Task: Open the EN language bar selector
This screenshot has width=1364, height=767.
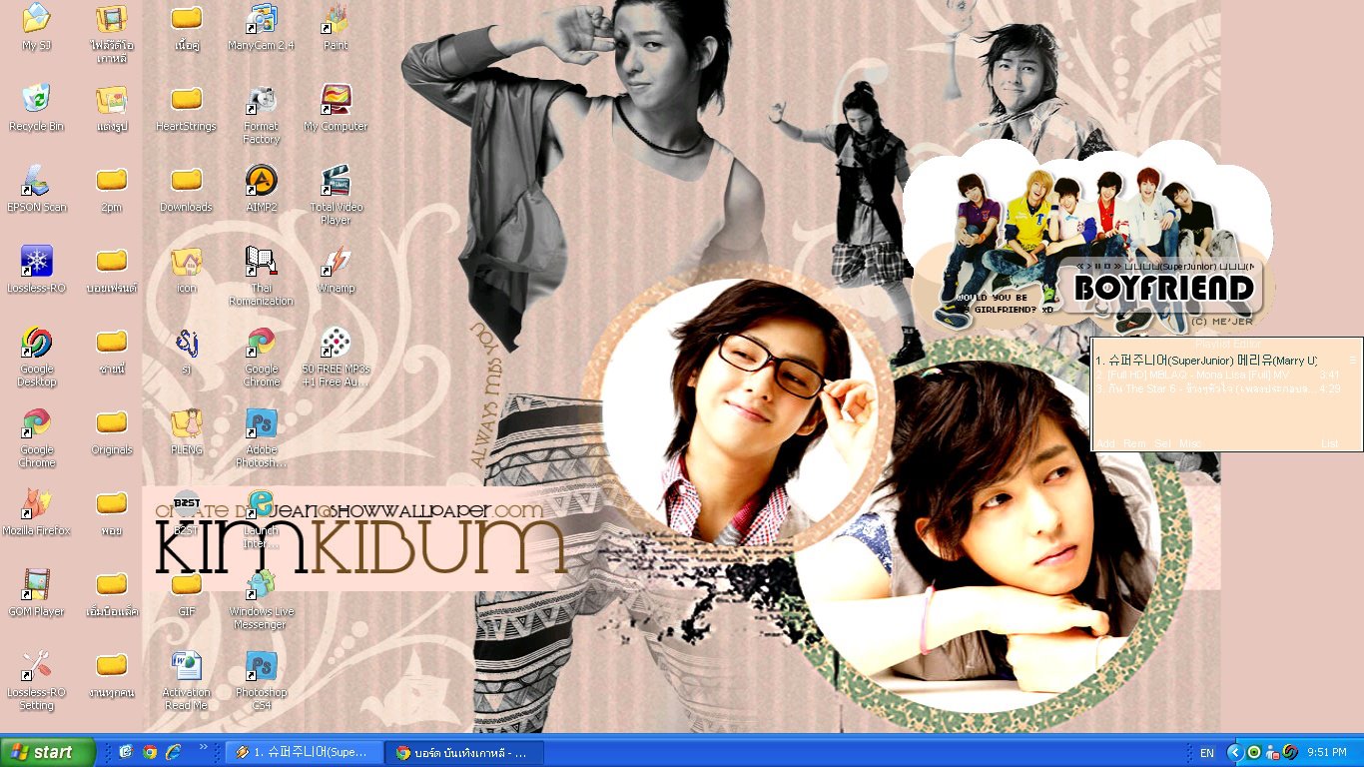Action: point(1207,753)
